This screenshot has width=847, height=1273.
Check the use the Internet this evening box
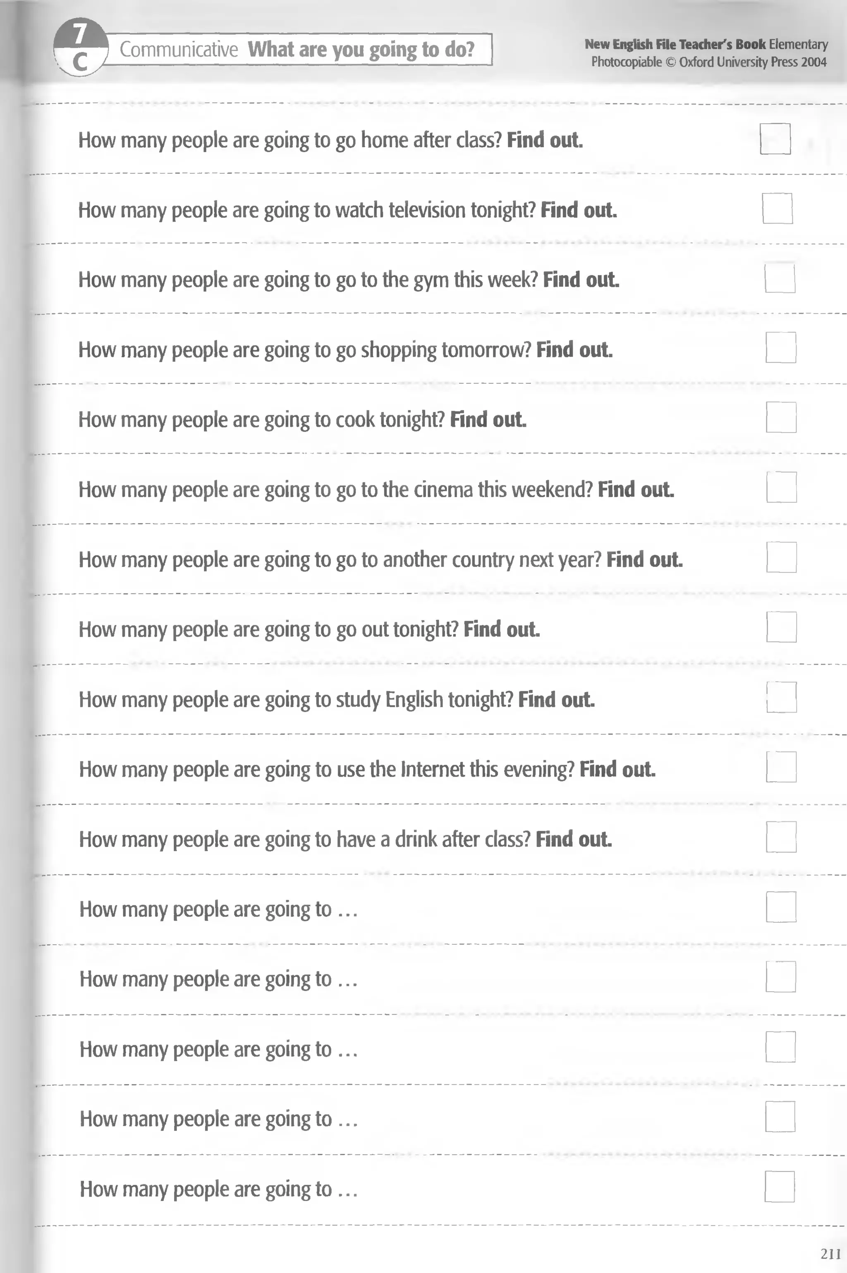coord(781,767)
